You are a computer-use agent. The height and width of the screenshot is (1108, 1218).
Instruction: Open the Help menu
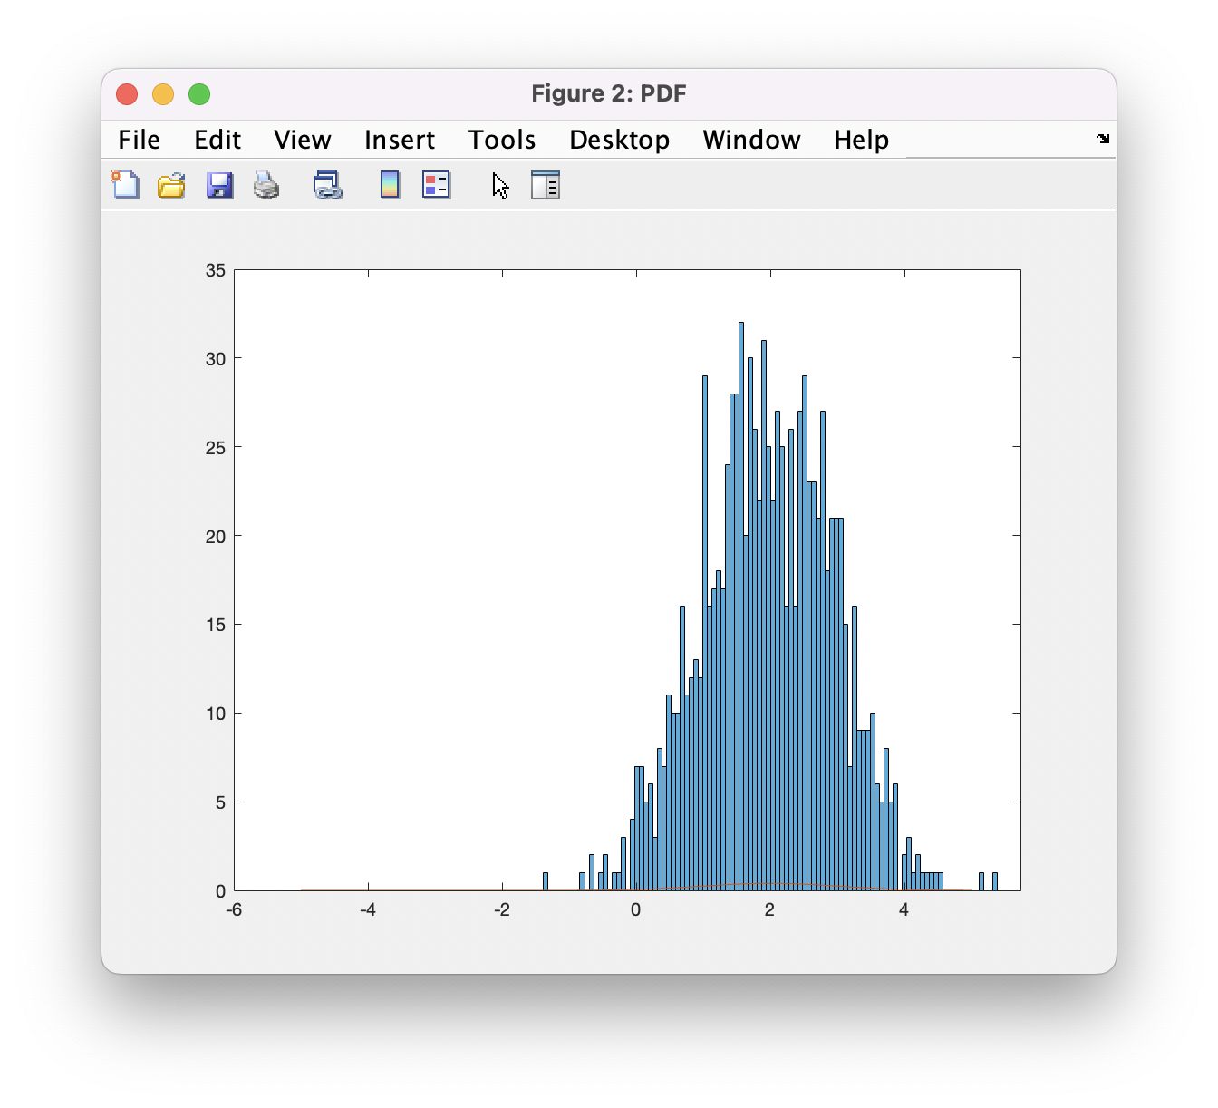coord(862,140)
